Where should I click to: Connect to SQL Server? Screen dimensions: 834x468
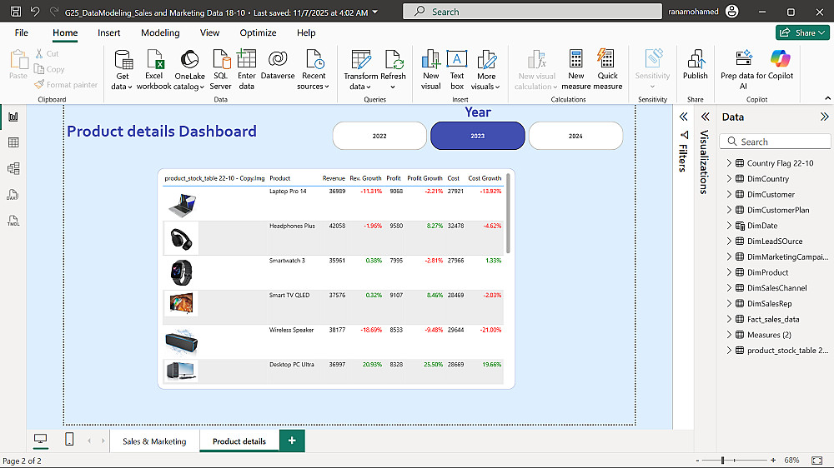[220, 70]
